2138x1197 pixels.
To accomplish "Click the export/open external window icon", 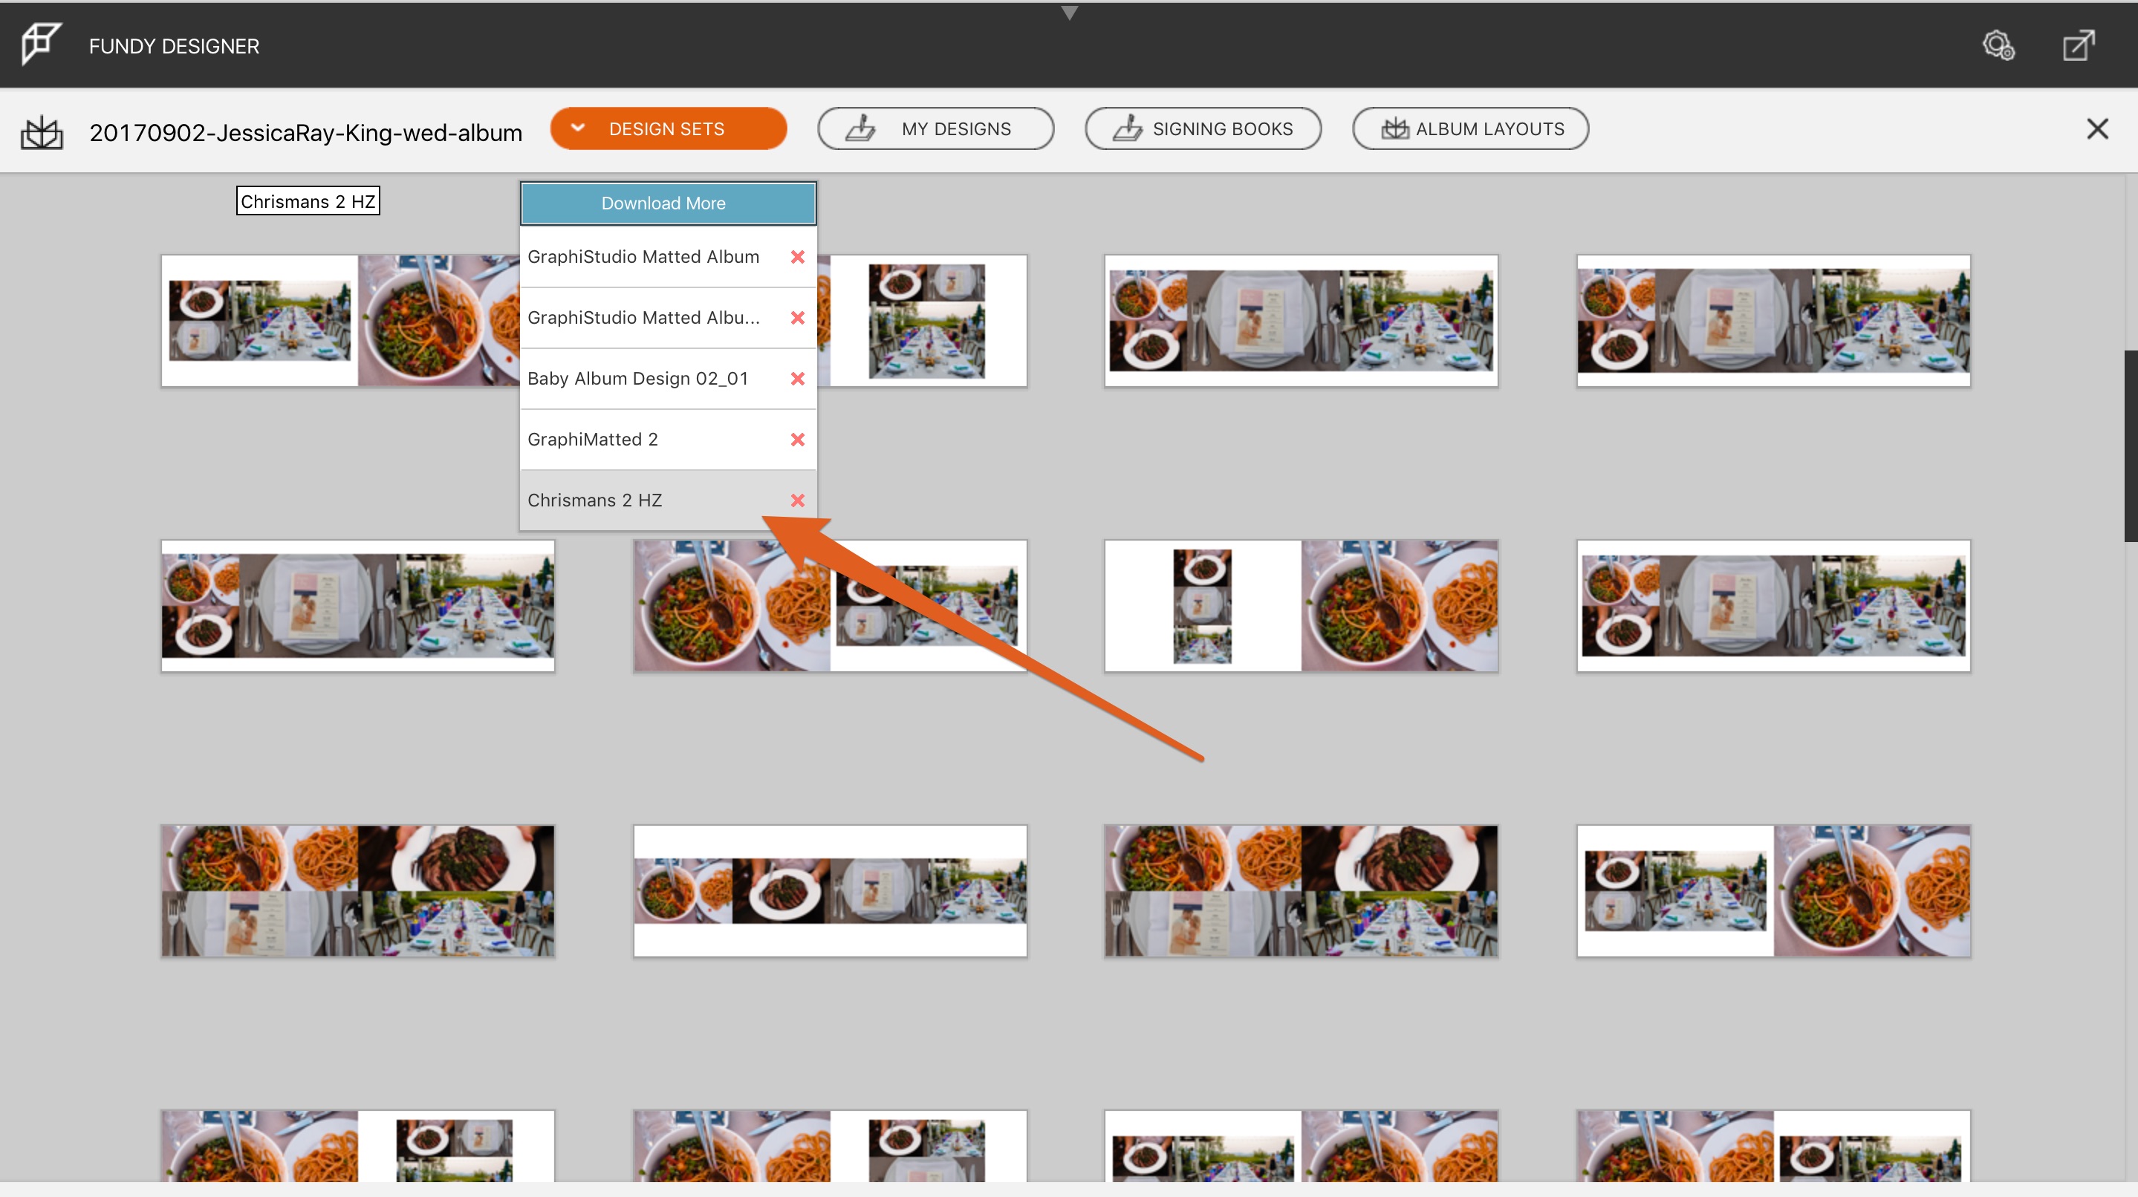I will pyautogui.click(x=2079, y=45).
